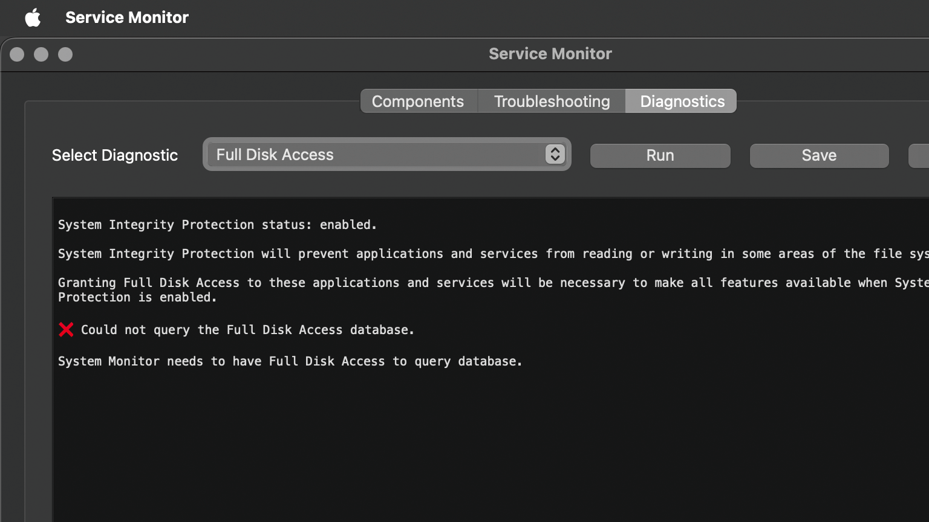The height and width of the screenshot is (522, 929).
Task: Click the Service Monitor window title bar text
Action: tap(550, 54)
